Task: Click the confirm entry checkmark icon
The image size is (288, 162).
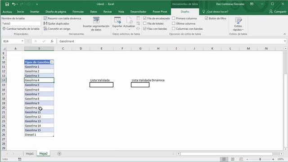Action: click(44, 41)
